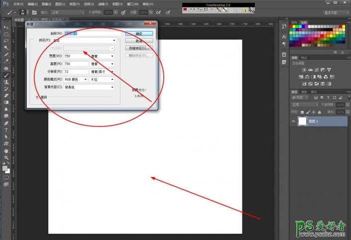Image resolution: width=351 pixels, height=240 pixels.
Task: Select the Hand tool
Action: (6, 151)
